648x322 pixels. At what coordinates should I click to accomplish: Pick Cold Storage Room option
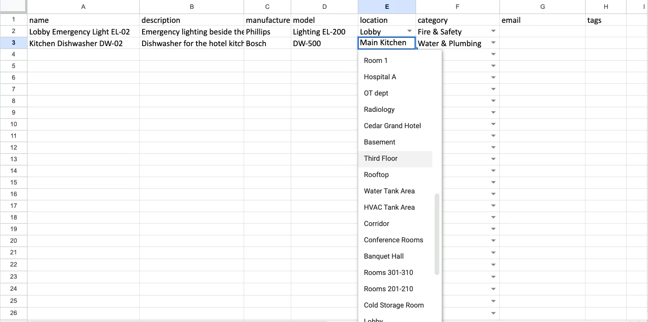pos(396,305)
